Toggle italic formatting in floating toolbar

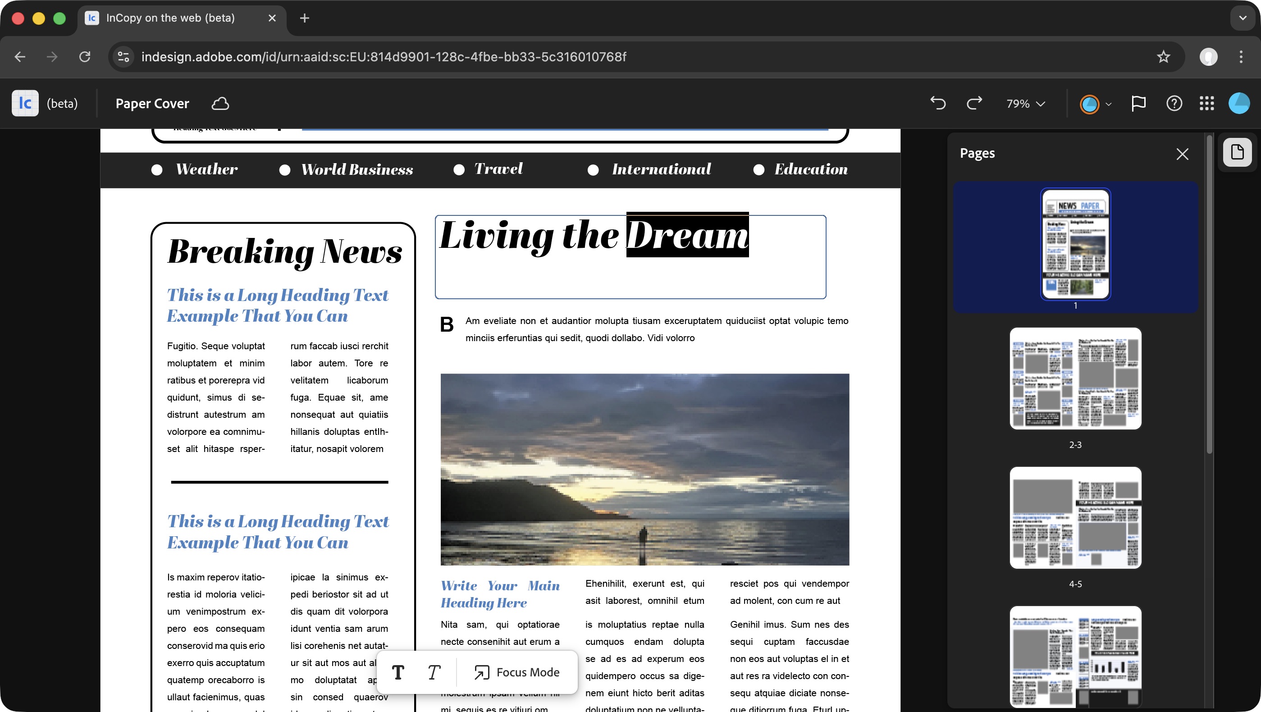pyautogui.click(x=434, y=672)
